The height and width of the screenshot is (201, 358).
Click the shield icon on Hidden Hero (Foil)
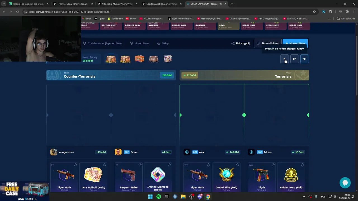click(302, 165)
